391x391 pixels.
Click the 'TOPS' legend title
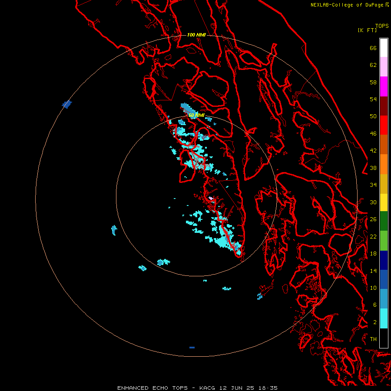point(382,26)
